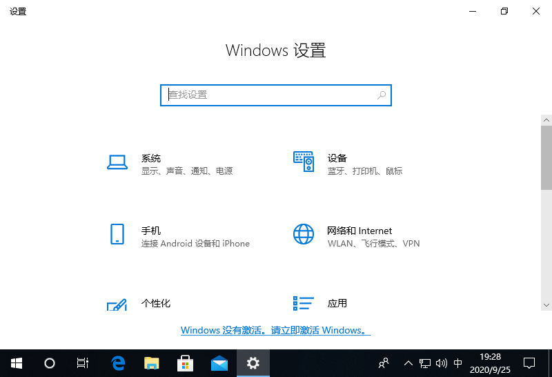This screenshot has width=552, height=377.
Task: Open the Mail app from the taskbar
Action: [x=219, y=363]
